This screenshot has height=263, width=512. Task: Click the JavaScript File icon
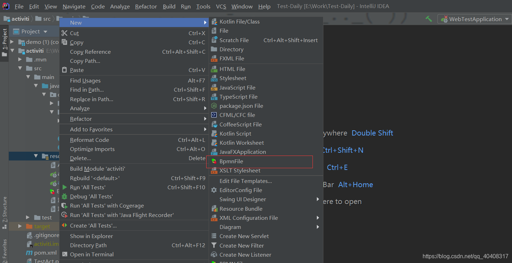[x=214, y=88]
